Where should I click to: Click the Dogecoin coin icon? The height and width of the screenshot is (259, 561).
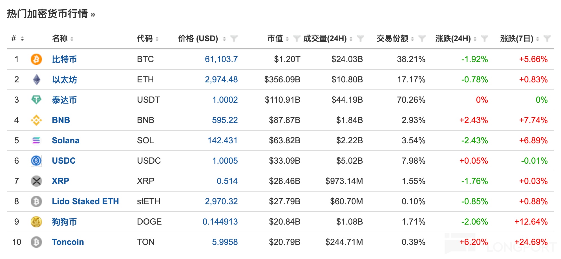36,222
